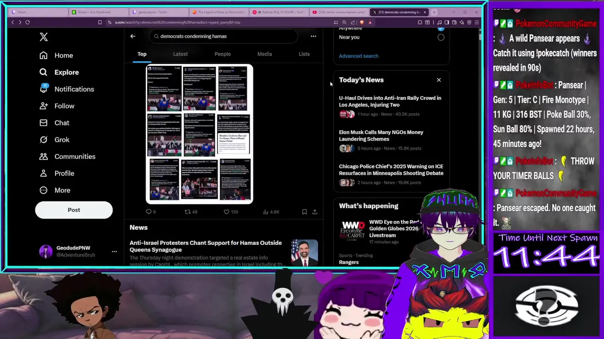Open account menu dots beside GeodudePNW
Screen dimensions: 604x339
click(114, 251)
